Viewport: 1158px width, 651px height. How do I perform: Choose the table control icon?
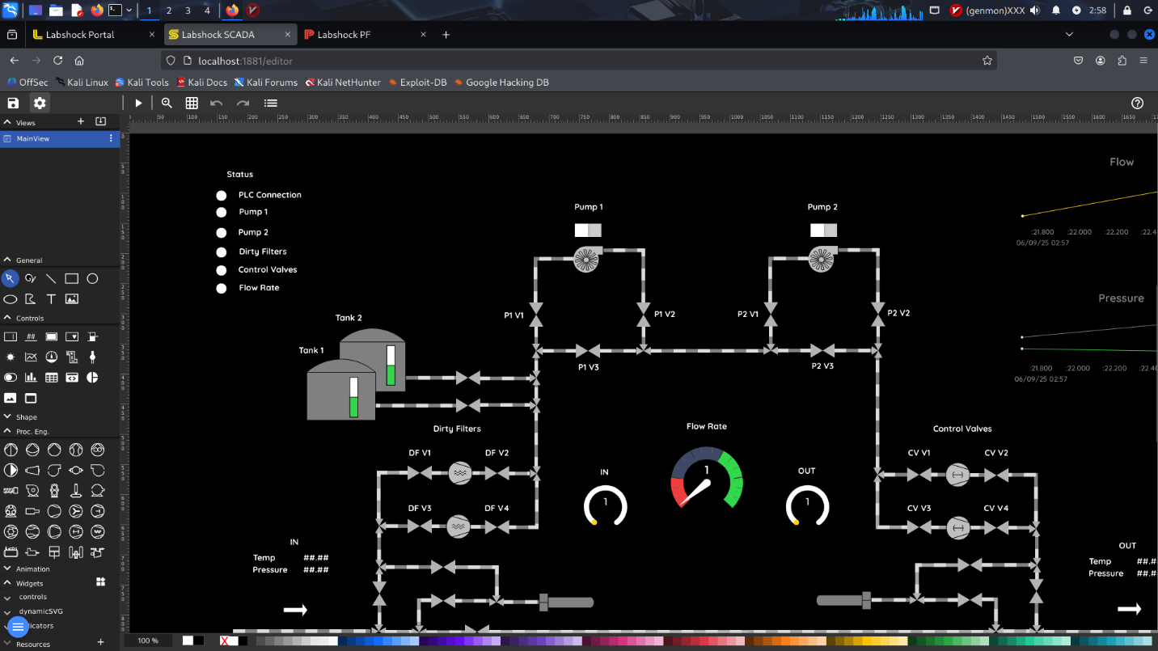[51, 378]
